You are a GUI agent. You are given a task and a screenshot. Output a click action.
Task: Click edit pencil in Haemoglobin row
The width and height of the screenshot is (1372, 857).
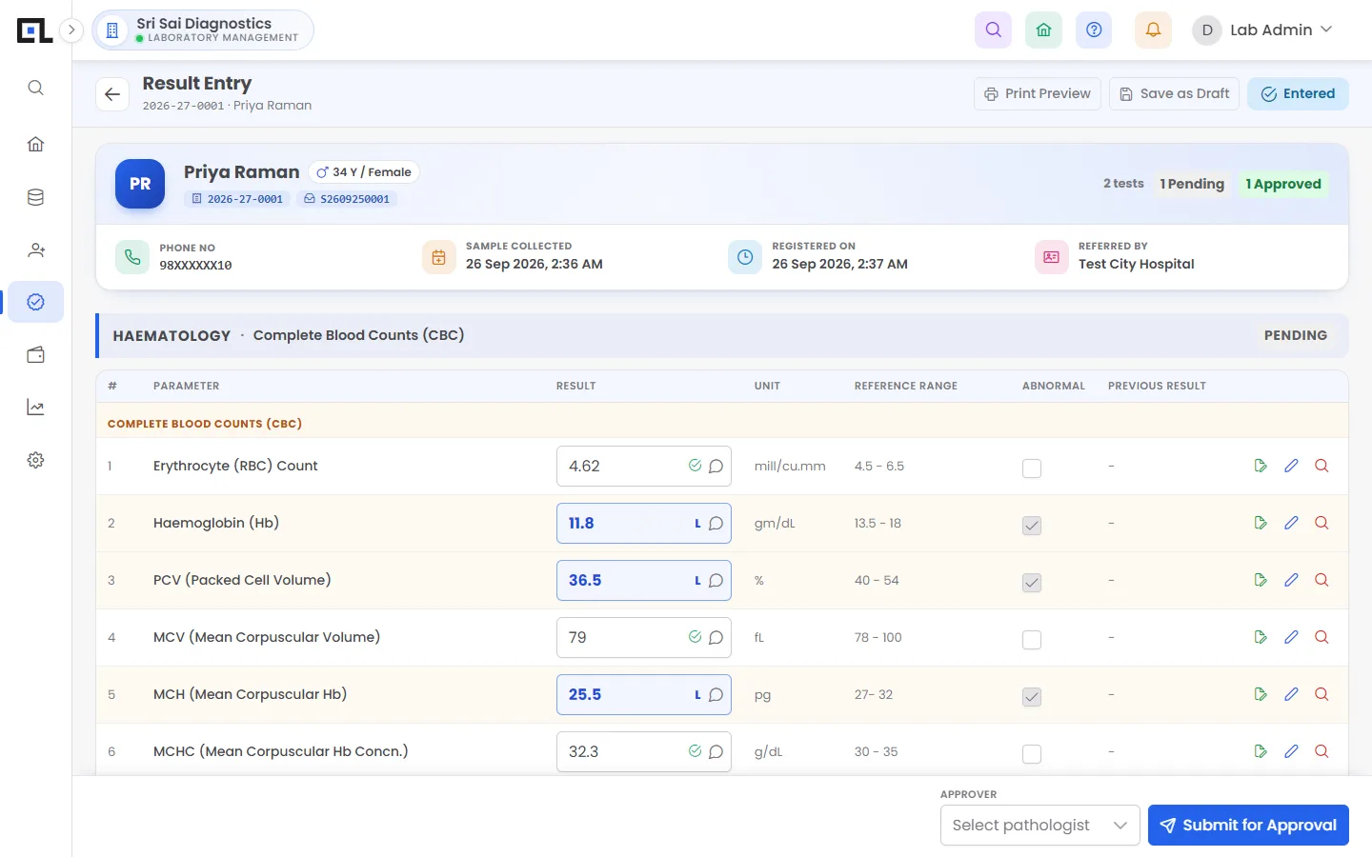coord(1291,523)
